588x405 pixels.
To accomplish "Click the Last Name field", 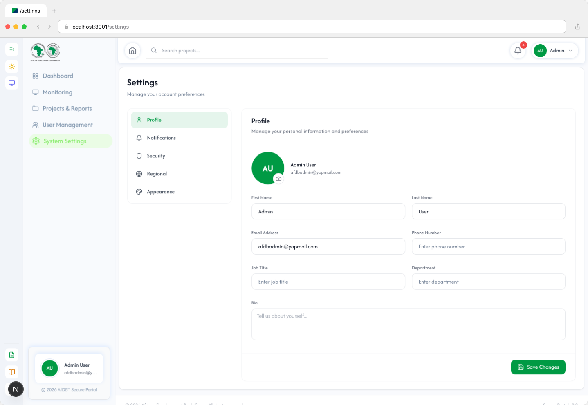I will point(489,211).
